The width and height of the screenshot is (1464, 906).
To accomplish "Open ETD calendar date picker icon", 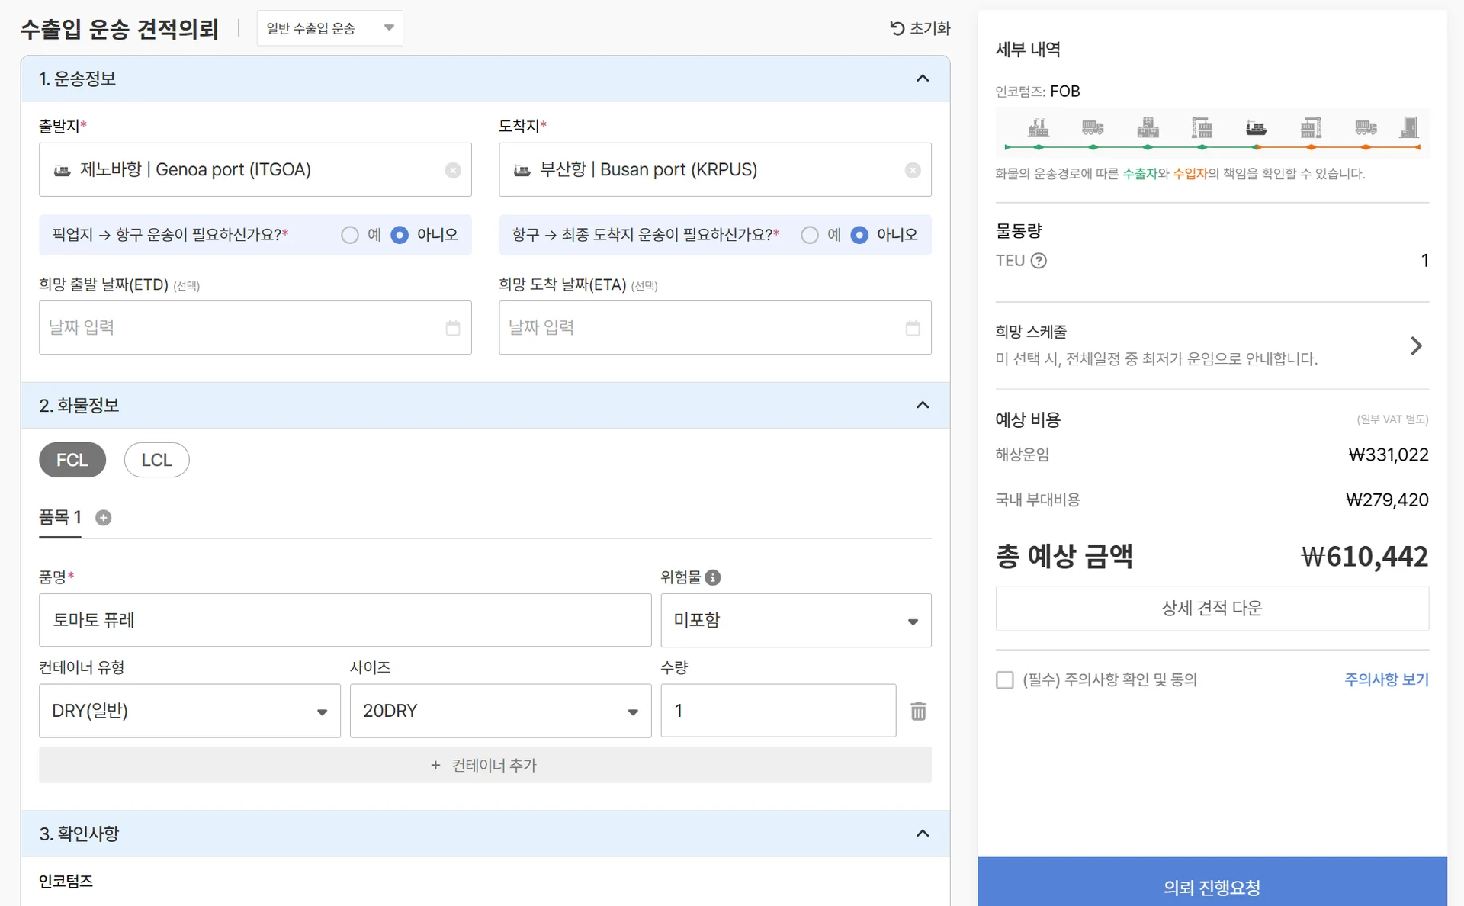I will click(x=453, y=328).
